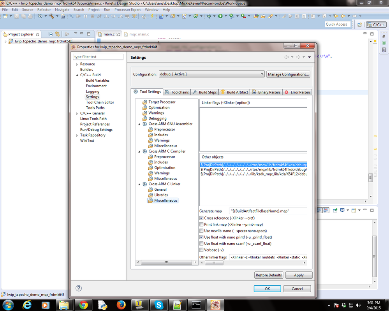The width and height of the screenshot is (389, 311).
Task: Click the Windows Start button
Action: 7,305
